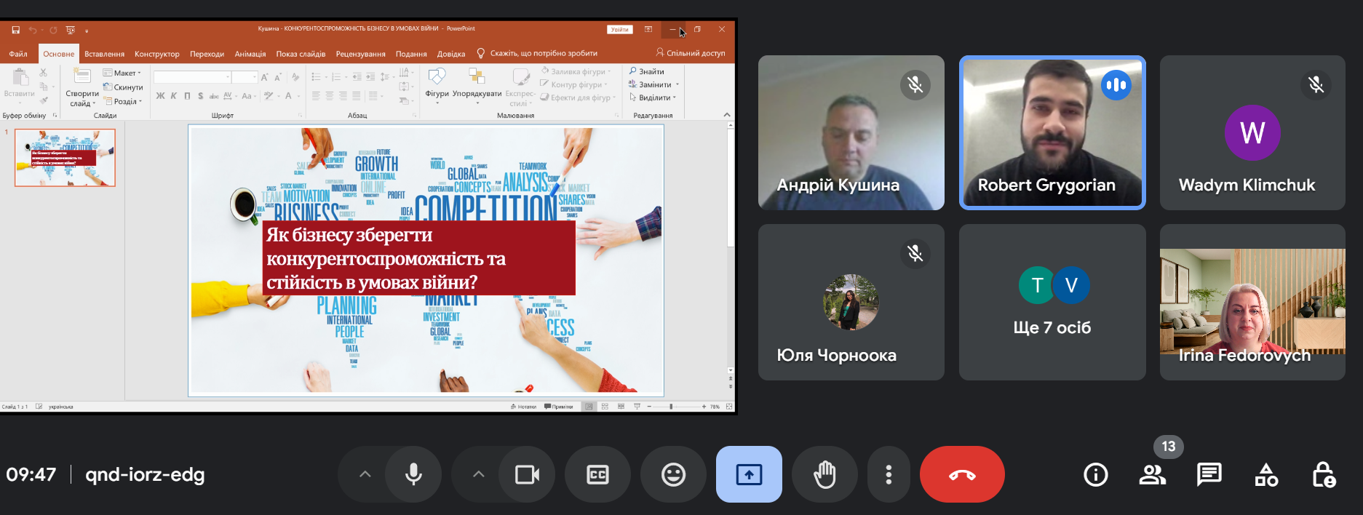This screenshot has width=1363, height=515.
Task: Switch to the Transitions (Переходи) tab
Action: click(x=207, y=54)
